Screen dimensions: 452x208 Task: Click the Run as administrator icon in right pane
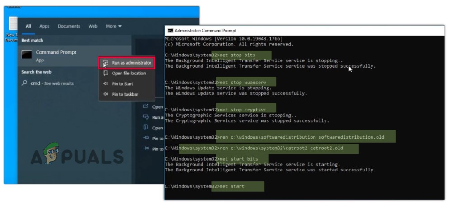click(x=146, y=117)
